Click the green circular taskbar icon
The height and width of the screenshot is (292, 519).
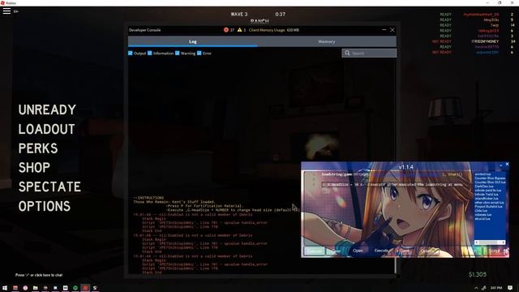(x=75, y=288)
